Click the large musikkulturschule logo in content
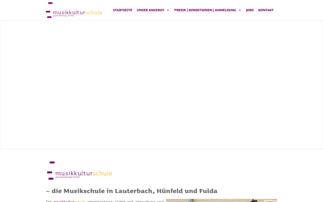Viewport: 323px width, 202px height. coord(80,171)
